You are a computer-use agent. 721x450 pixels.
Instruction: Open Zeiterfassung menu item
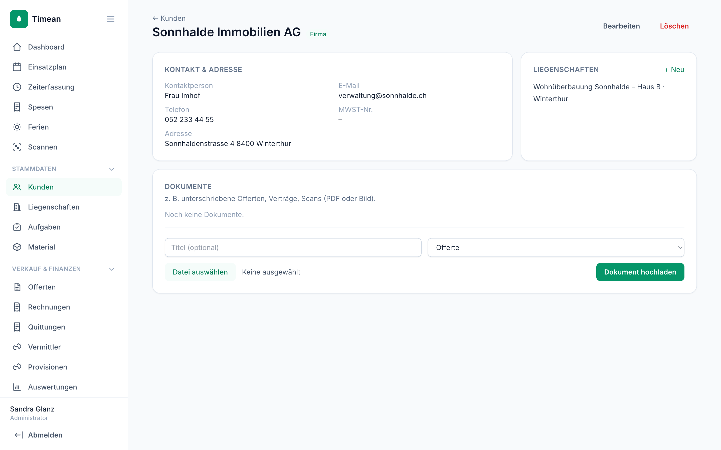[64, 87]
